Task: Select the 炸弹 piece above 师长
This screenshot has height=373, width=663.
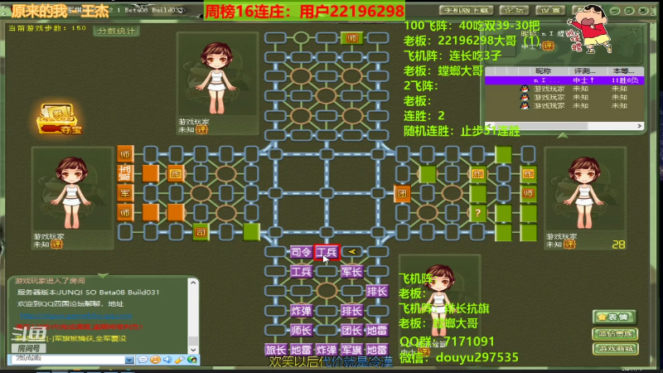Action: pyautogui.click(x=301, y=310)
